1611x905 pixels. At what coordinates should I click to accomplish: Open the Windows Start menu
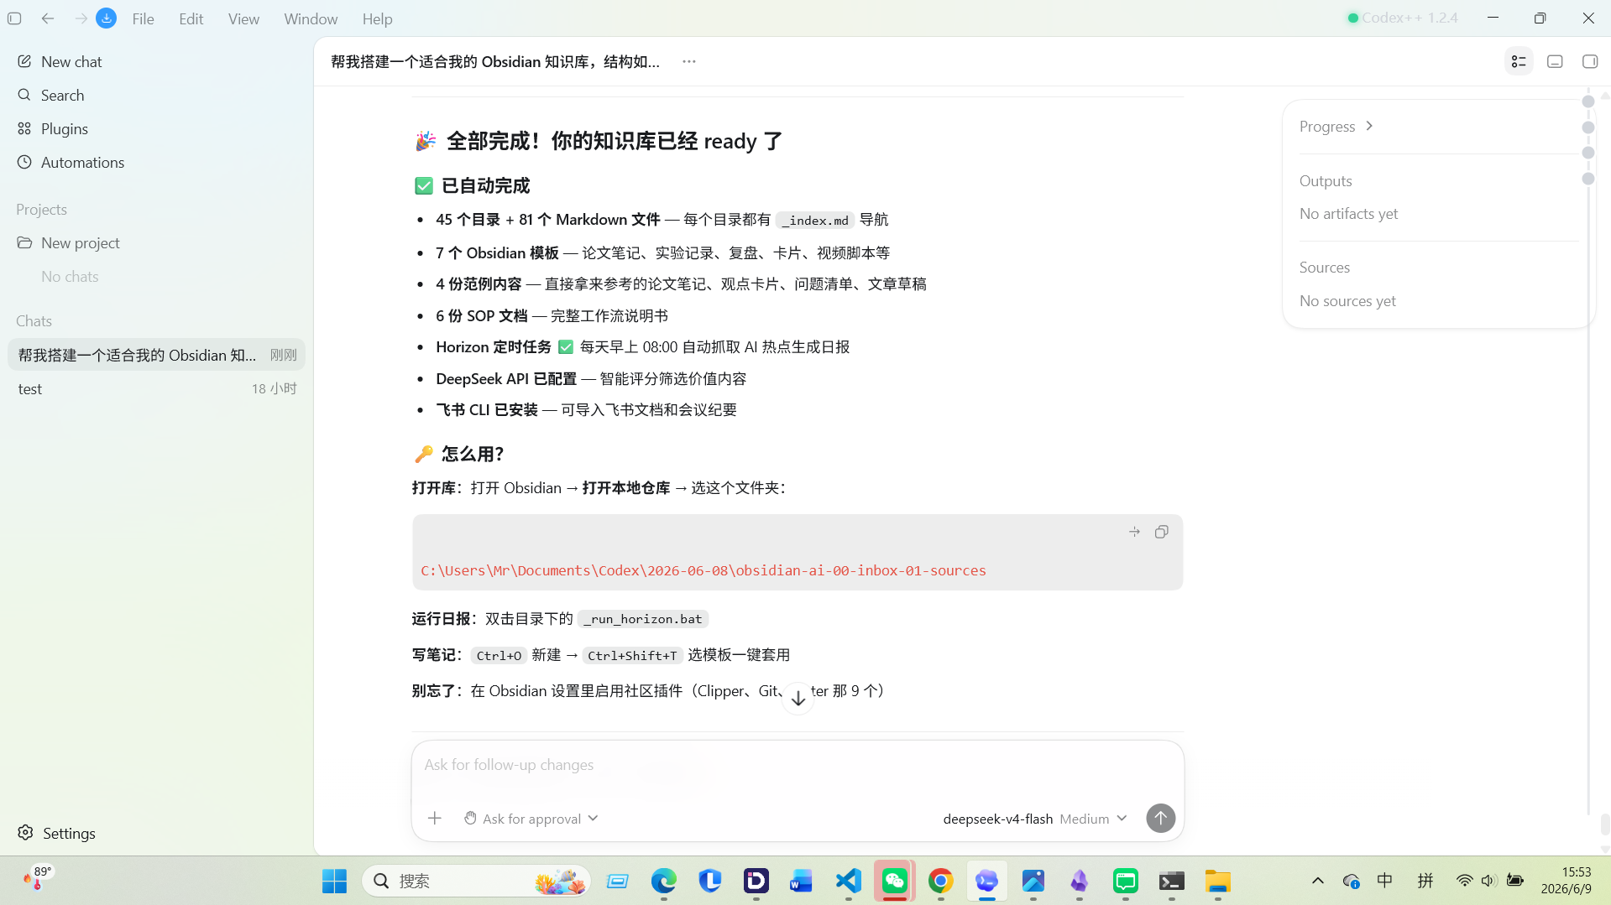pyautogui.click(x=334, y=881)
